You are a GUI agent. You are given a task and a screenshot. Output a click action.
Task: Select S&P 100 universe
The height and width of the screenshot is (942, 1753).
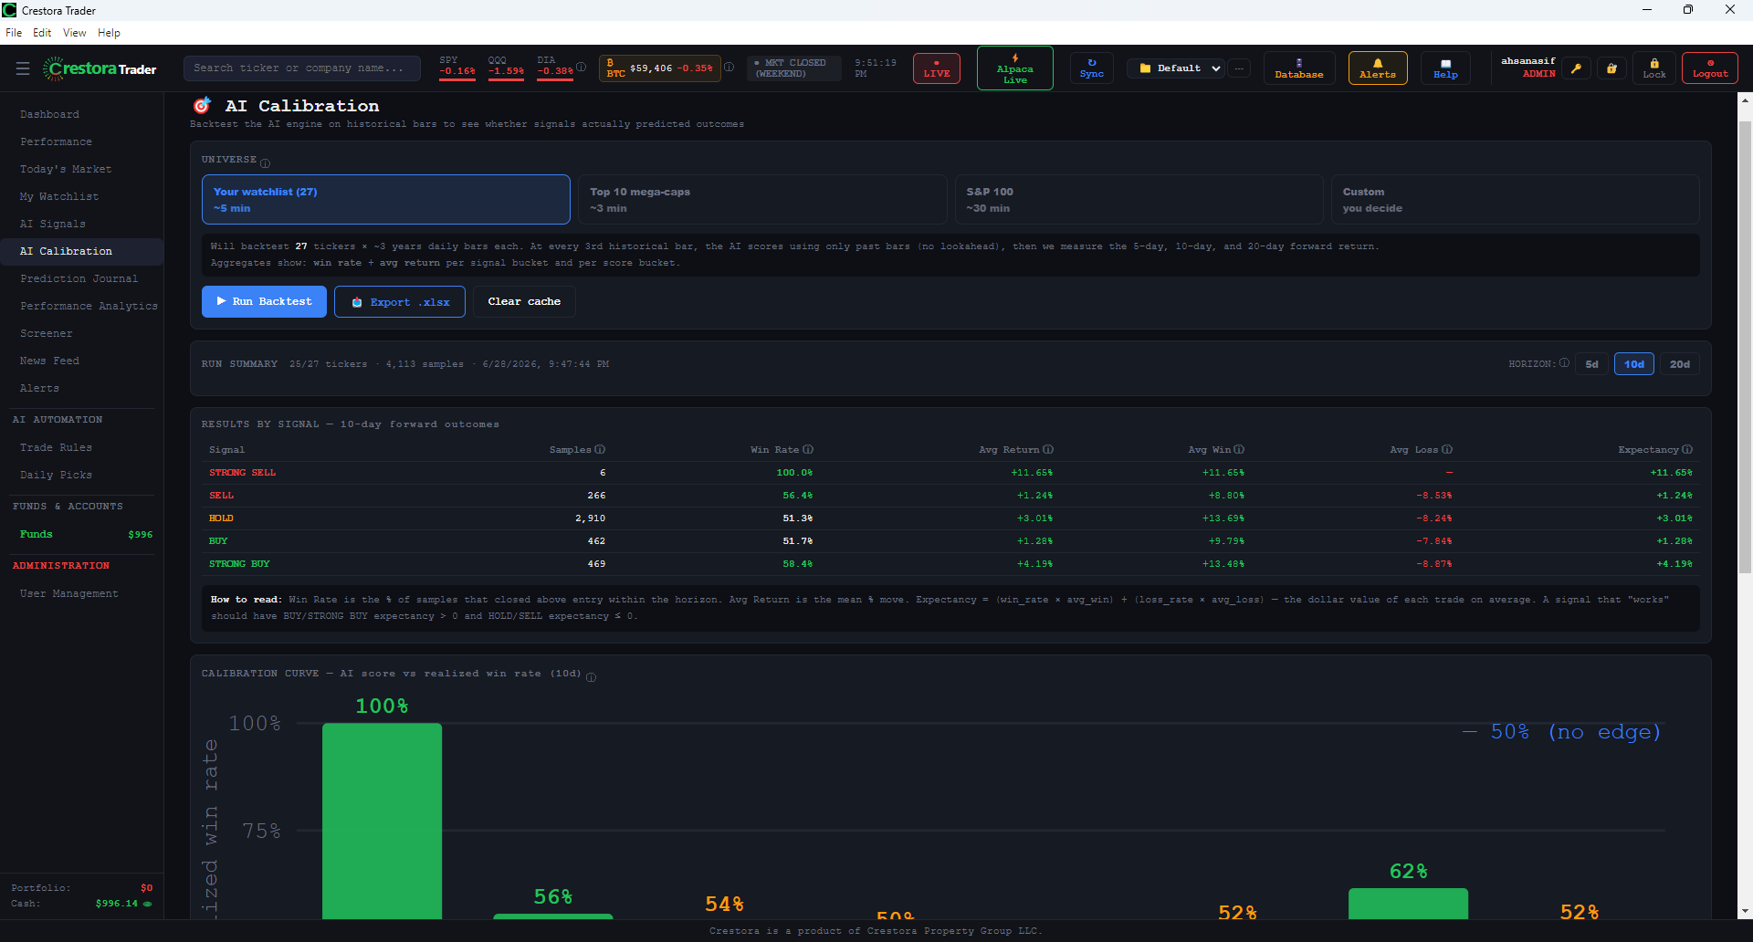(1139, 199)
